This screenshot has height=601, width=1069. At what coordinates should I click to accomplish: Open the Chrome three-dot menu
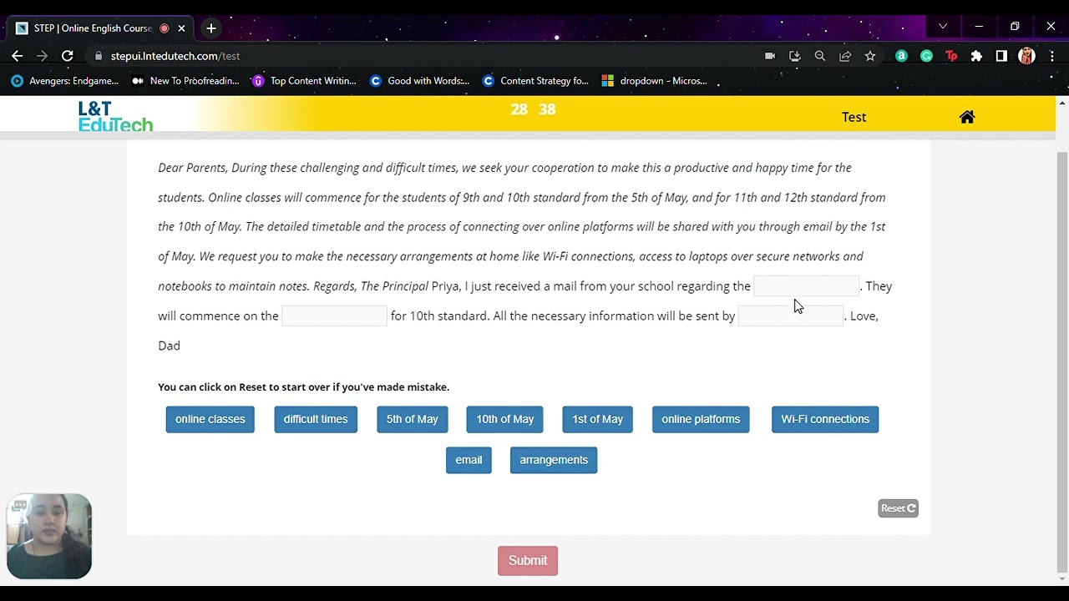point(1051,56)
